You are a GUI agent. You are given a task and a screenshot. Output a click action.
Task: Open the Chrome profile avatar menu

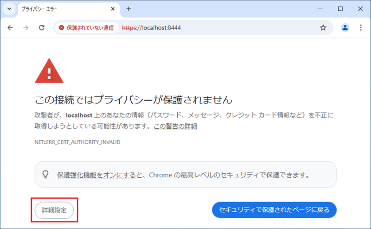click(x=345, y=27)
